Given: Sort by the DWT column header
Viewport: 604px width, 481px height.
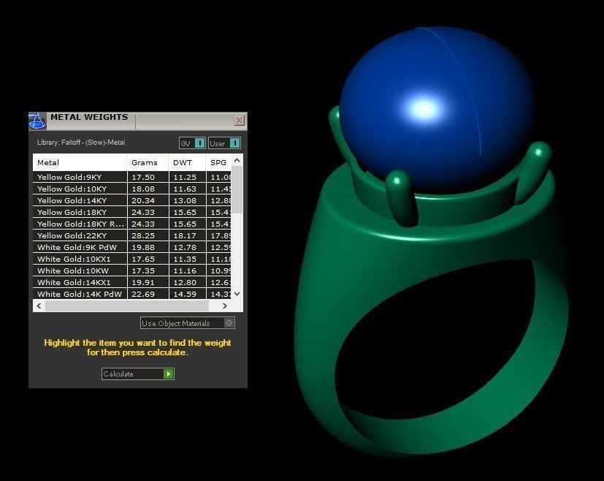Looking at the screenshot, I should click(x=187, y=162).
